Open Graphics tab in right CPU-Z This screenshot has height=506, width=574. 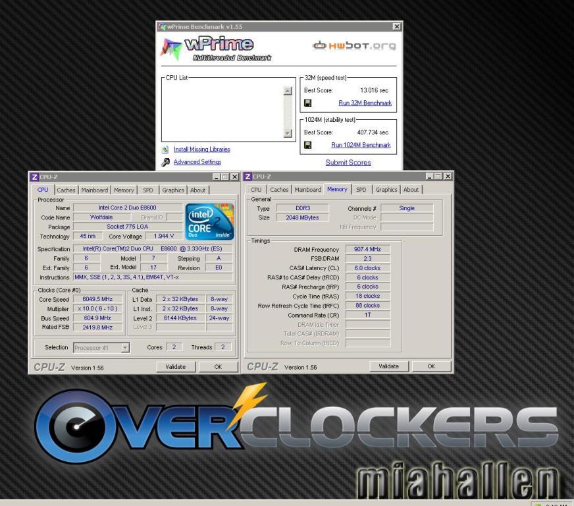point(386,190)
